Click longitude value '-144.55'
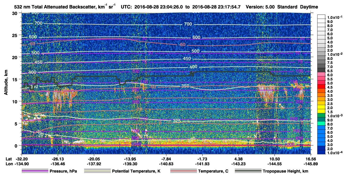 [x=274, y=164]
